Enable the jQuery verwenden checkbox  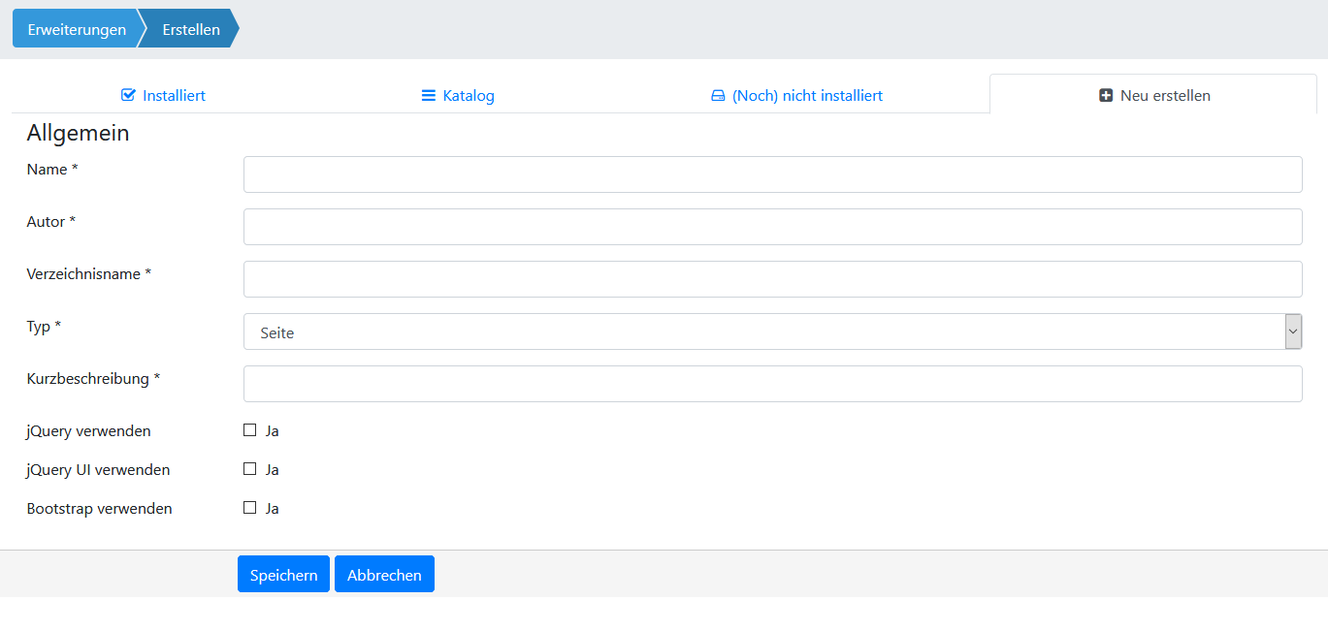[250, 430]
